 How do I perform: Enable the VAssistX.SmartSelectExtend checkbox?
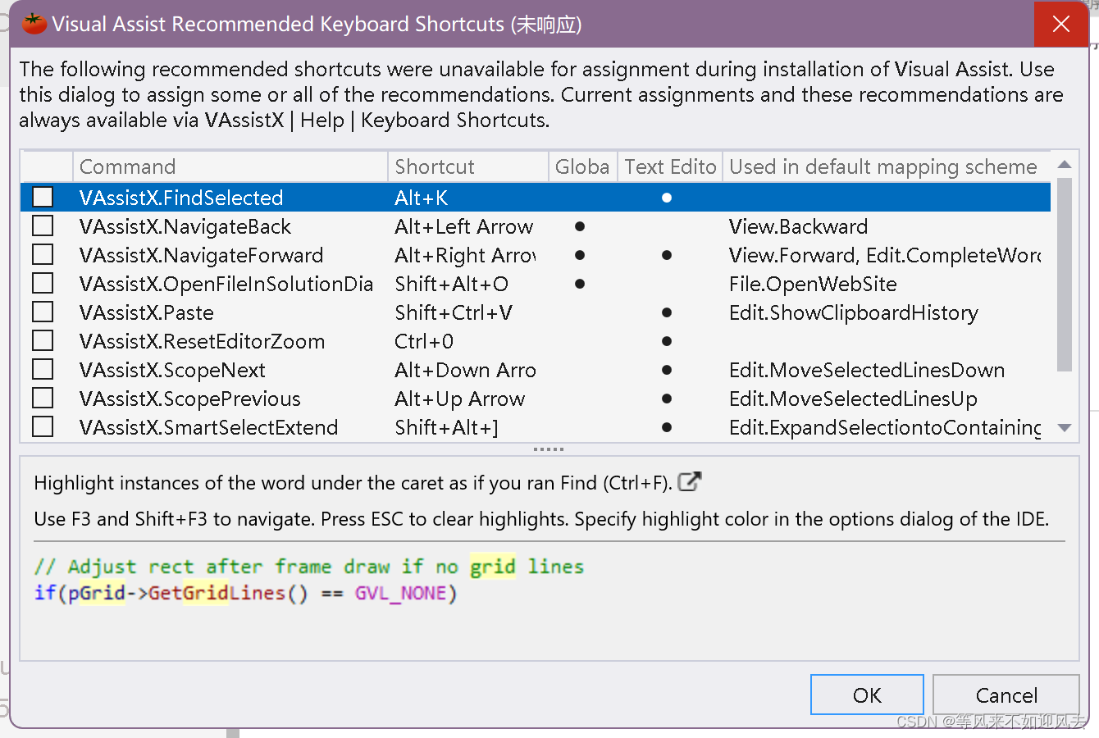pos(43,426)
